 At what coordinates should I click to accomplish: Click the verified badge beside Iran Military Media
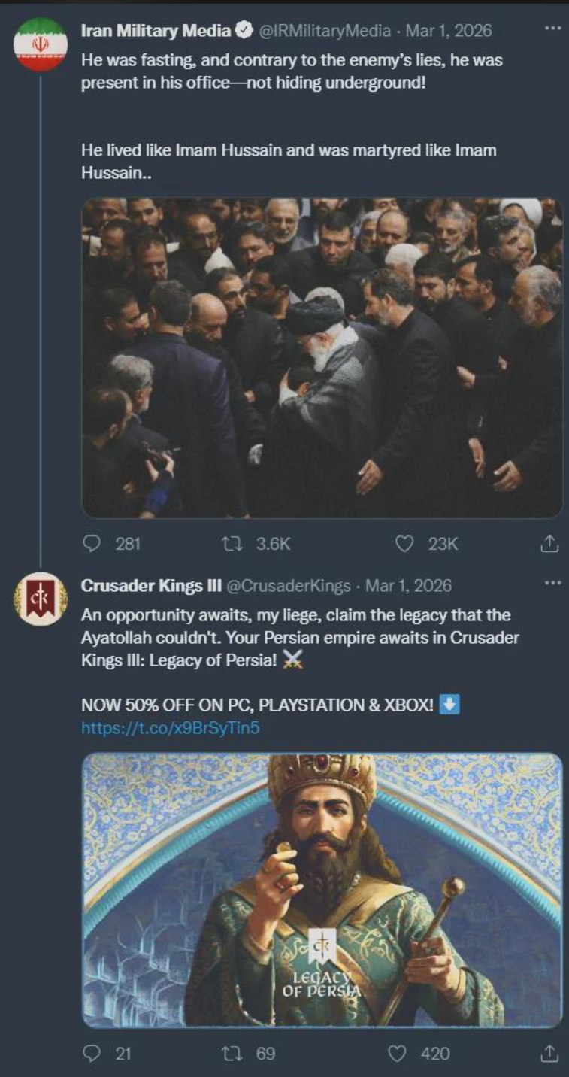(x=244, y=31)
